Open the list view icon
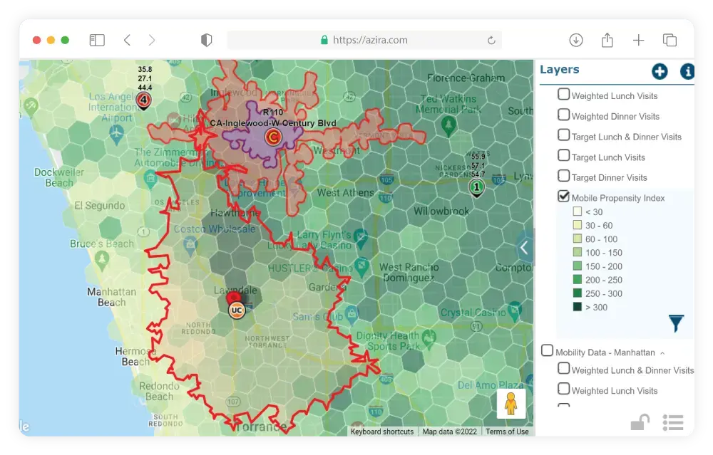713x455 pixels. [673, 422]
